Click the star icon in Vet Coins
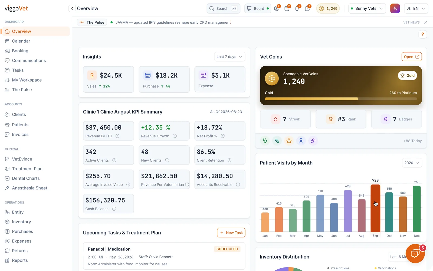Screen dimensions: 433x271 (x=289, y=141)
